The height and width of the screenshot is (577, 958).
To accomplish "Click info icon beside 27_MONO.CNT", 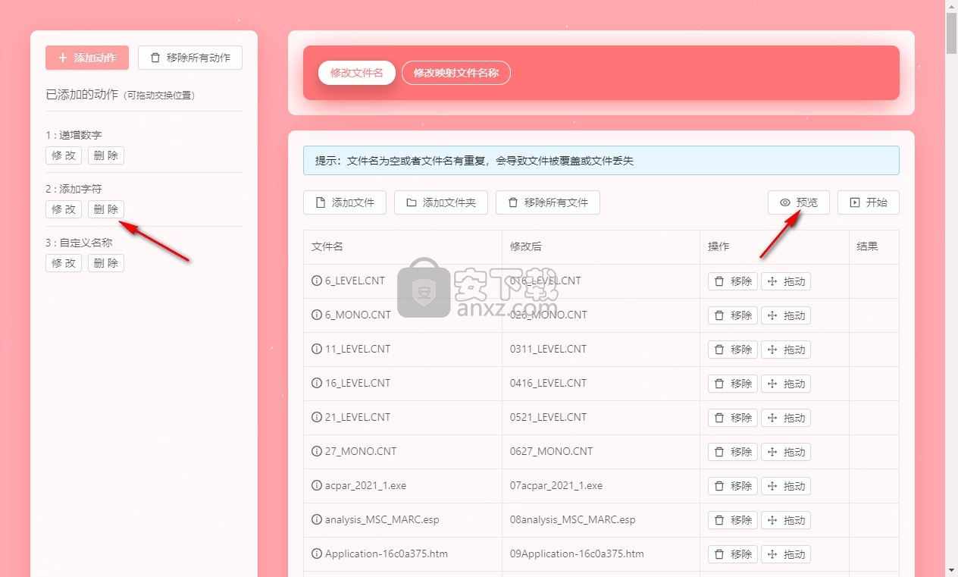I will [x=317, y=451].
